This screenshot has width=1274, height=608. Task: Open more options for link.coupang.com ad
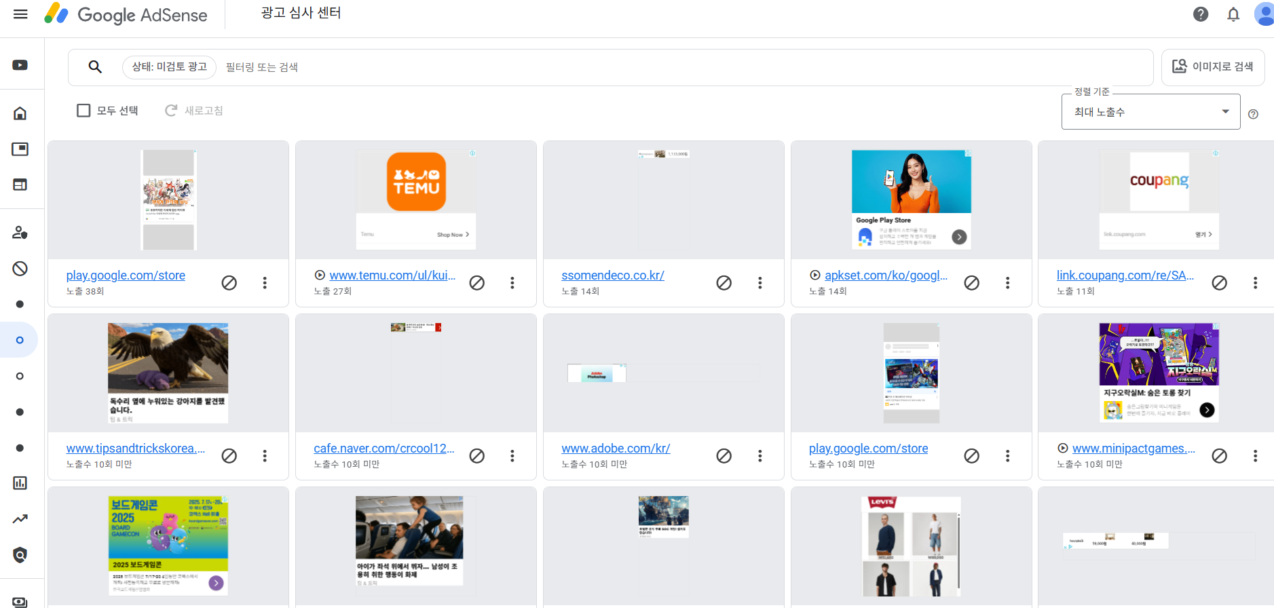(1256, 283)
